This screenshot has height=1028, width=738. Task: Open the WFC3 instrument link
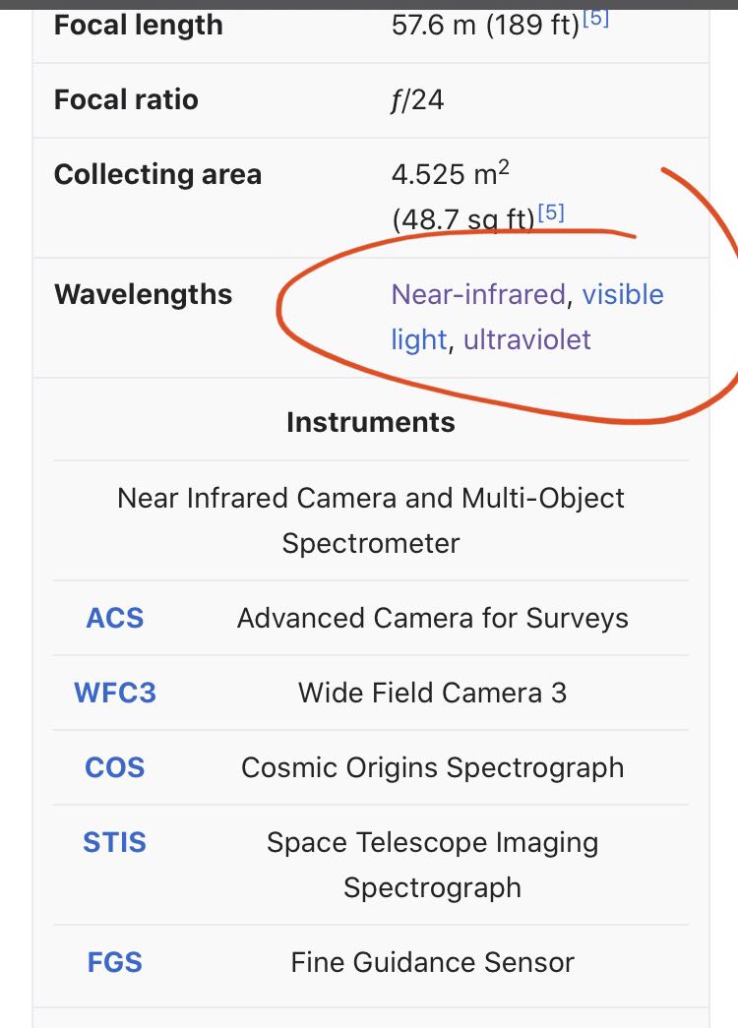click(x=115, y=693)
